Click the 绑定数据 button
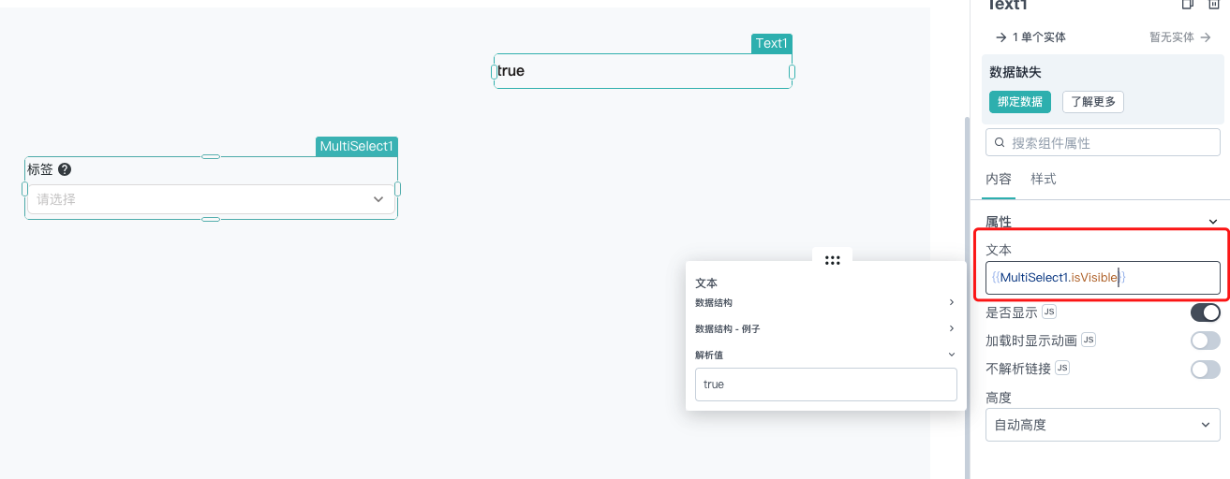Screen dimensions: 1230x479 click(x=1020, y=102)
